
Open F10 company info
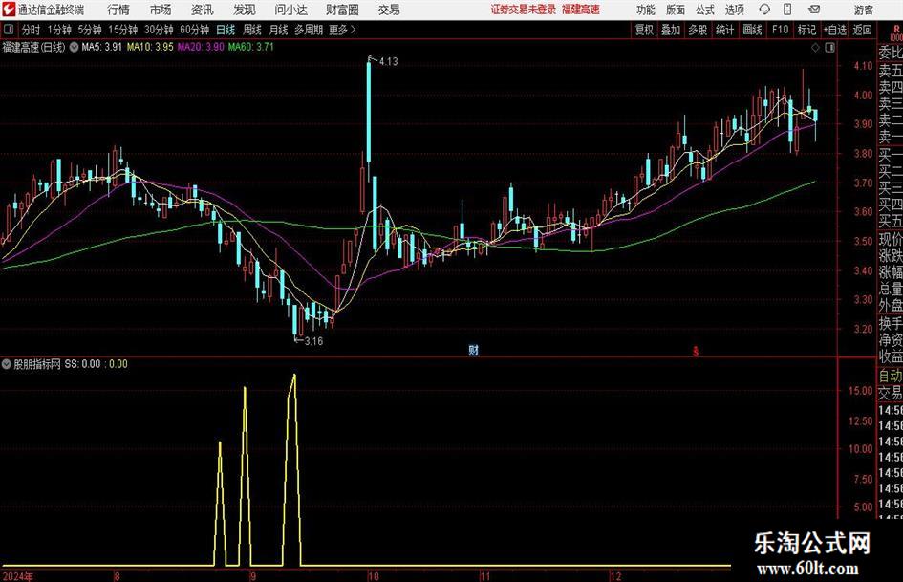click(780, 30)
